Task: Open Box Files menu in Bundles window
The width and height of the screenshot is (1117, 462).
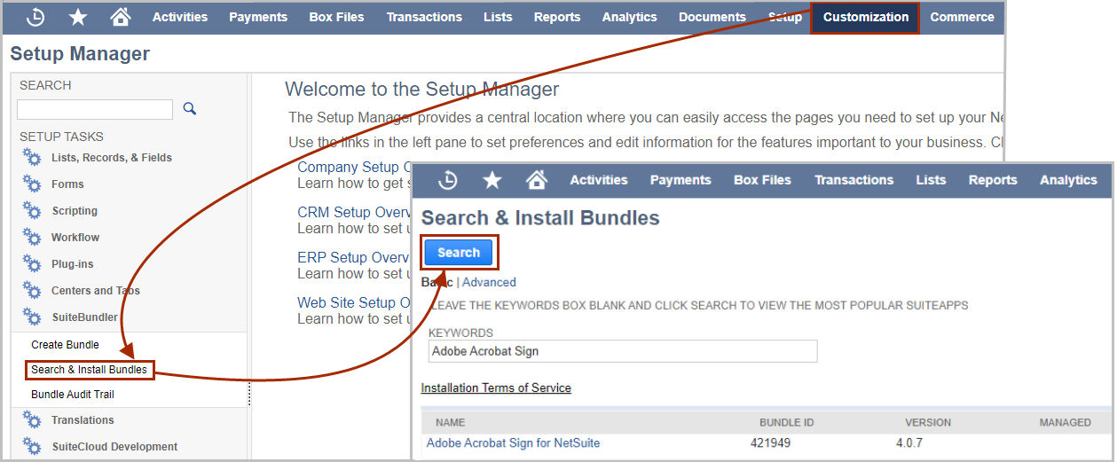Action: [x=762, y=180]
